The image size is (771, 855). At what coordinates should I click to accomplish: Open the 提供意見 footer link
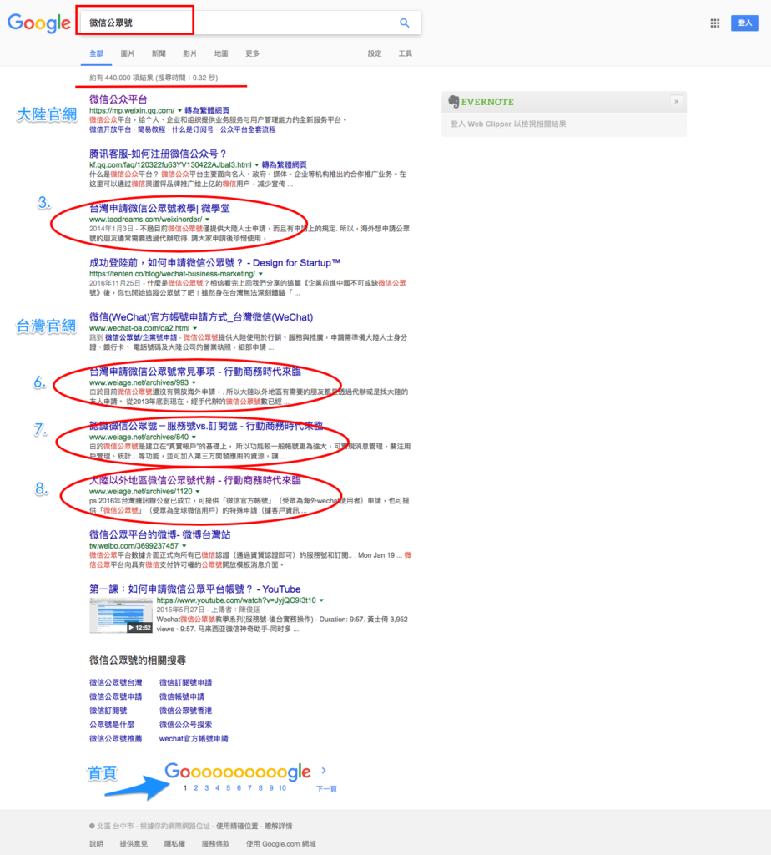(x=134, y=844)
